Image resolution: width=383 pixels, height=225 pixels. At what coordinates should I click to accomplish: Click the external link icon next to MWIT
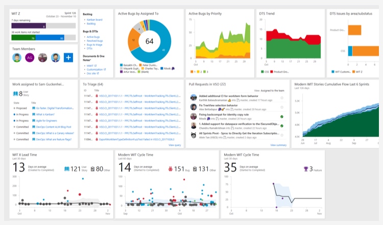click(x=95, y=66)
